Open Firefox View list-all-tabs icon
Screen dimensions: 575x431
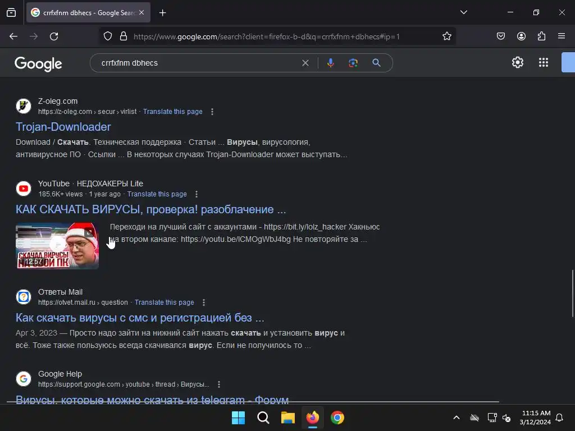11,12
